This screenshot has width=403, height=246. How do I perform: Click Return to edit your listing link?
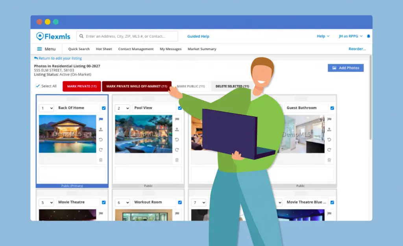coord(58,58)
